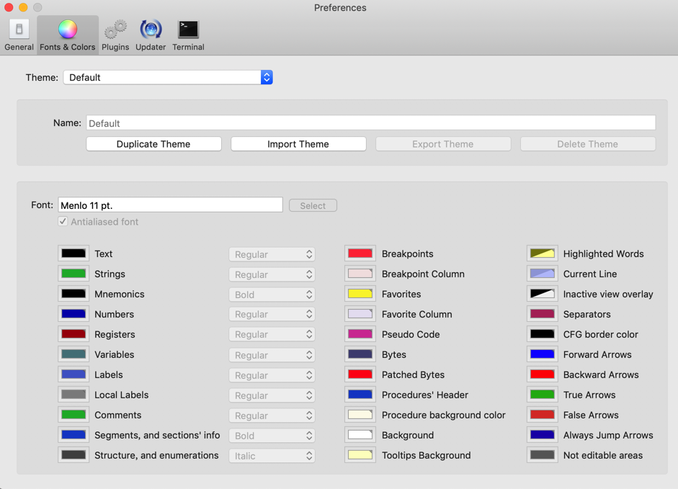Pick the Strings color swatch

73,274
